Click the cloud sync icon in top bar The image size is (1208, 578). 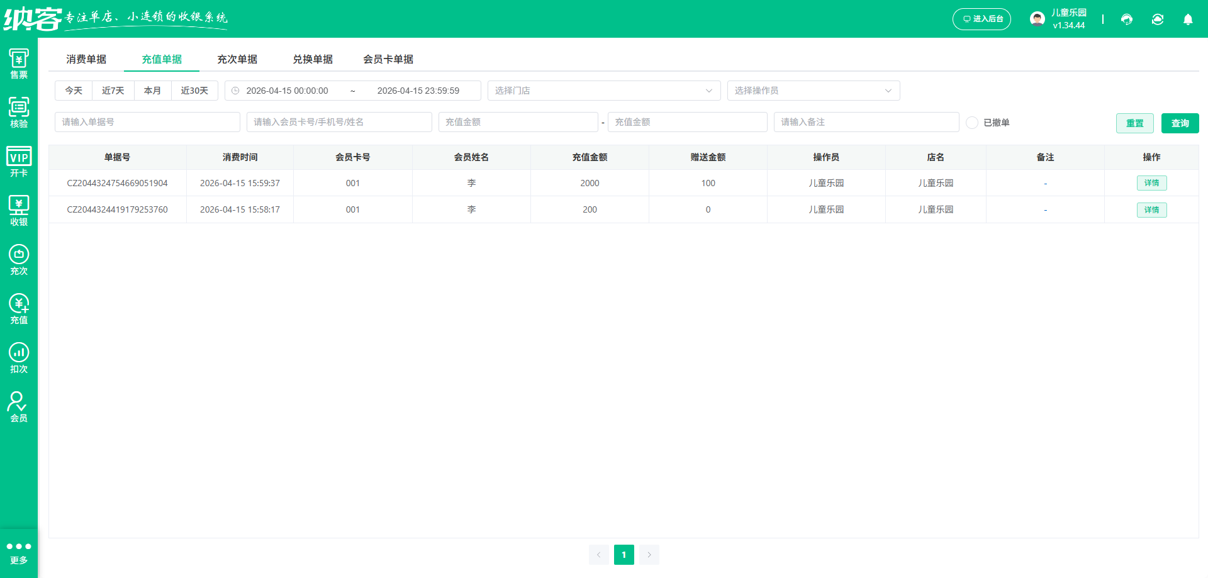click(x=1158, y=19)
